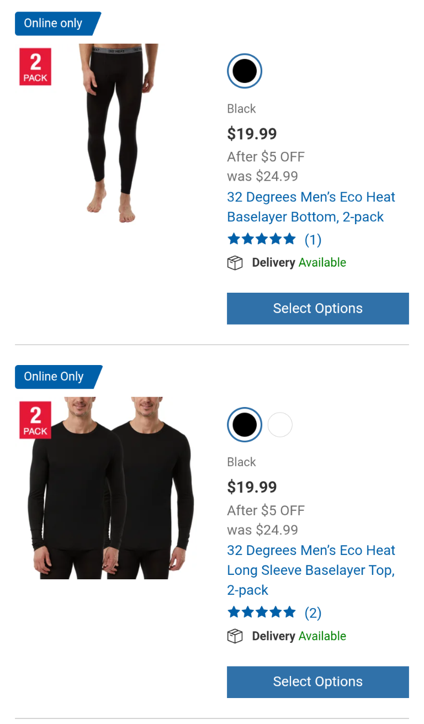
Task: Choose the white color swatch for the Long Sleeve Top
Action: 280,425
